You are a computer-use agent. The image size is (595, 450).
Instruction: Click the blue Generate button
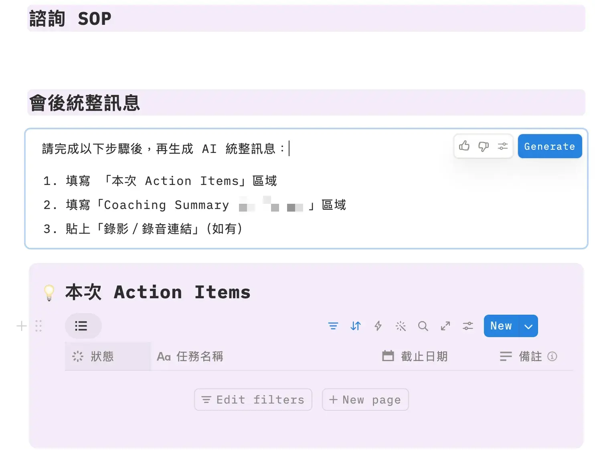(x=550, y=146)
